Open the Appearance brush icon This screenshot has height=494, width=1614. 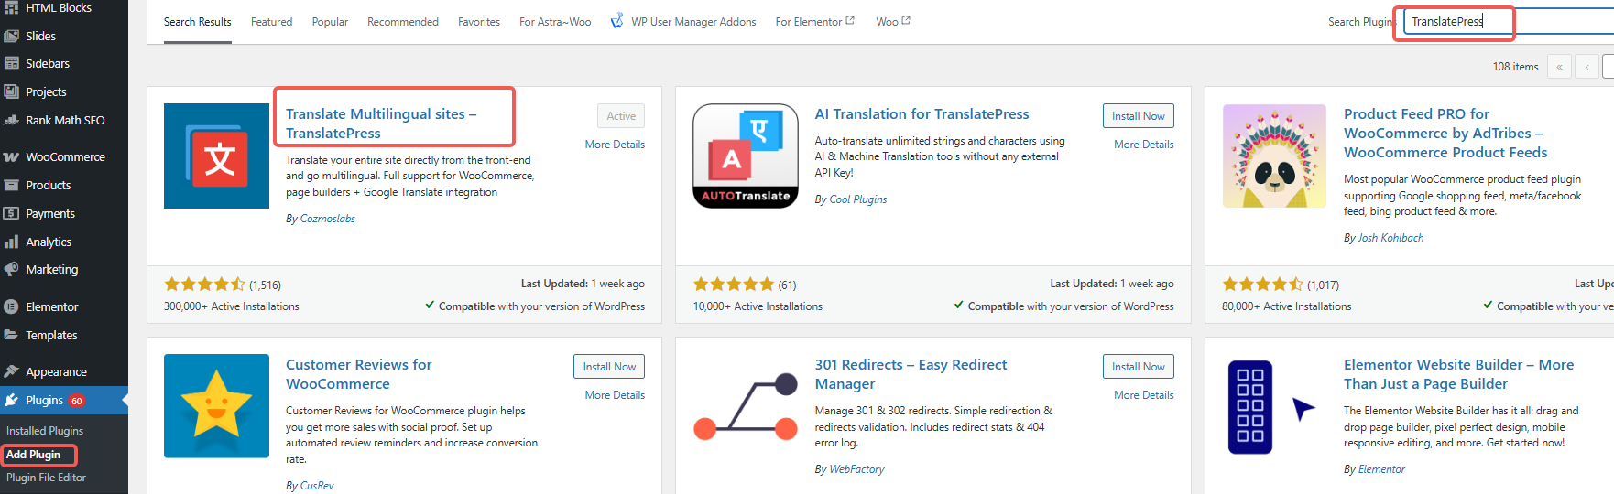coord(11,372)
